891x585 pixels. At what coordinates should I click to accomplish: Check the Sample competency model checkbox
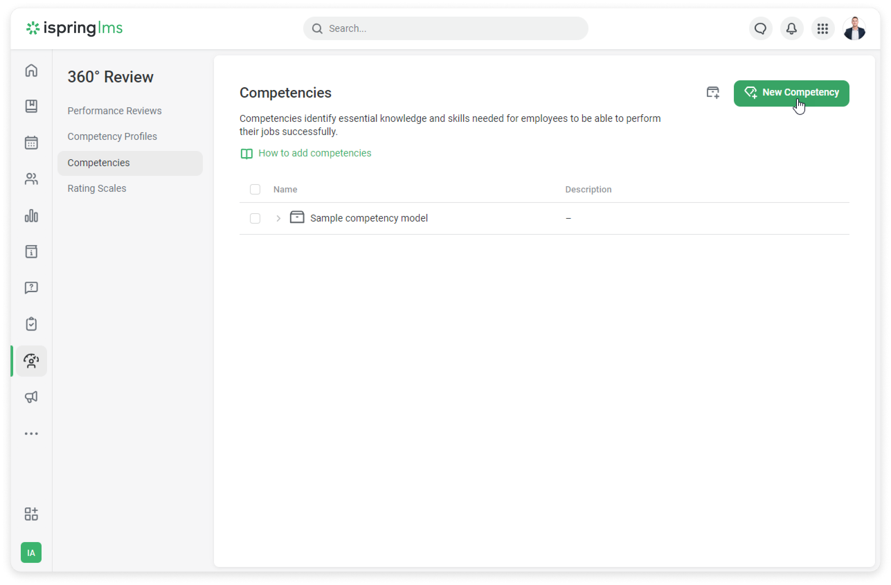(x=255, y=218)
